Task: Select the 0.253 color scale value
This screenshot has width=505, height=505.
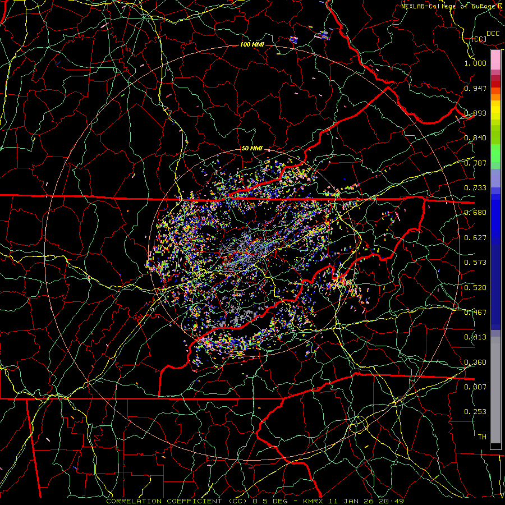Action: pyautogui.click(x=475, y=412)
